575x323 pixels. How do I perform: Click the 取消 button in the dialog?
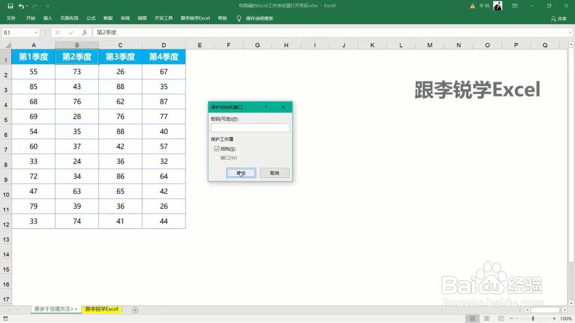click(x=274, y=173)
